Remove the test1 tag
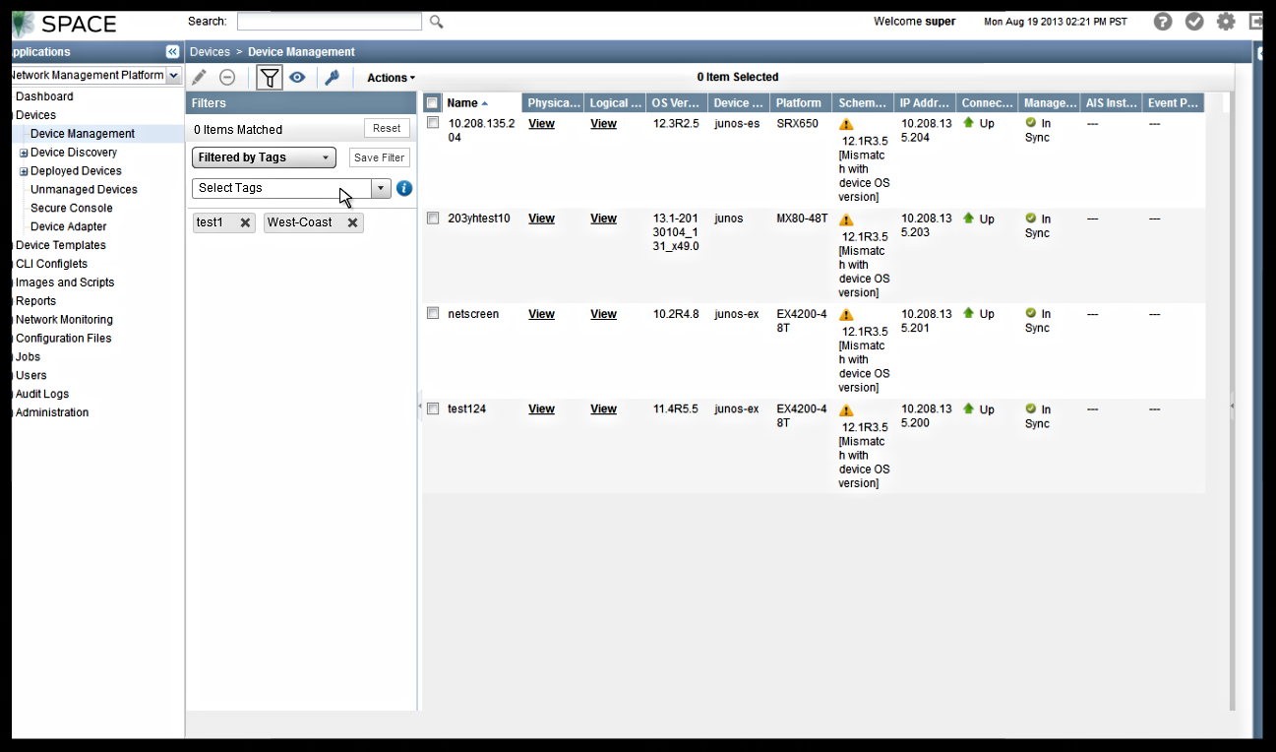This screenshot has height=752, width=1276. coord(246,222)
